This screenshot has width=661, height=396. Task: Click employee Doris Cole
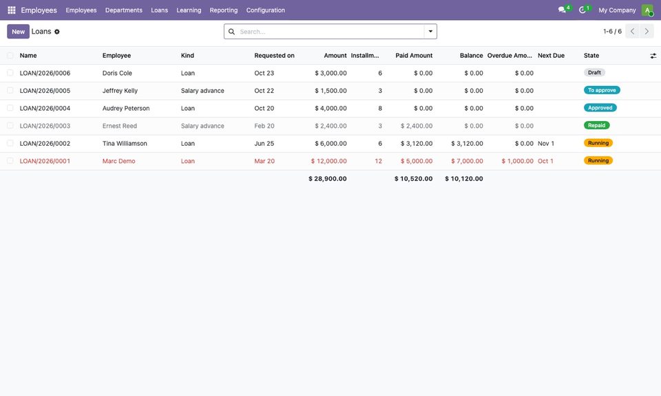(x=117, y=73)
